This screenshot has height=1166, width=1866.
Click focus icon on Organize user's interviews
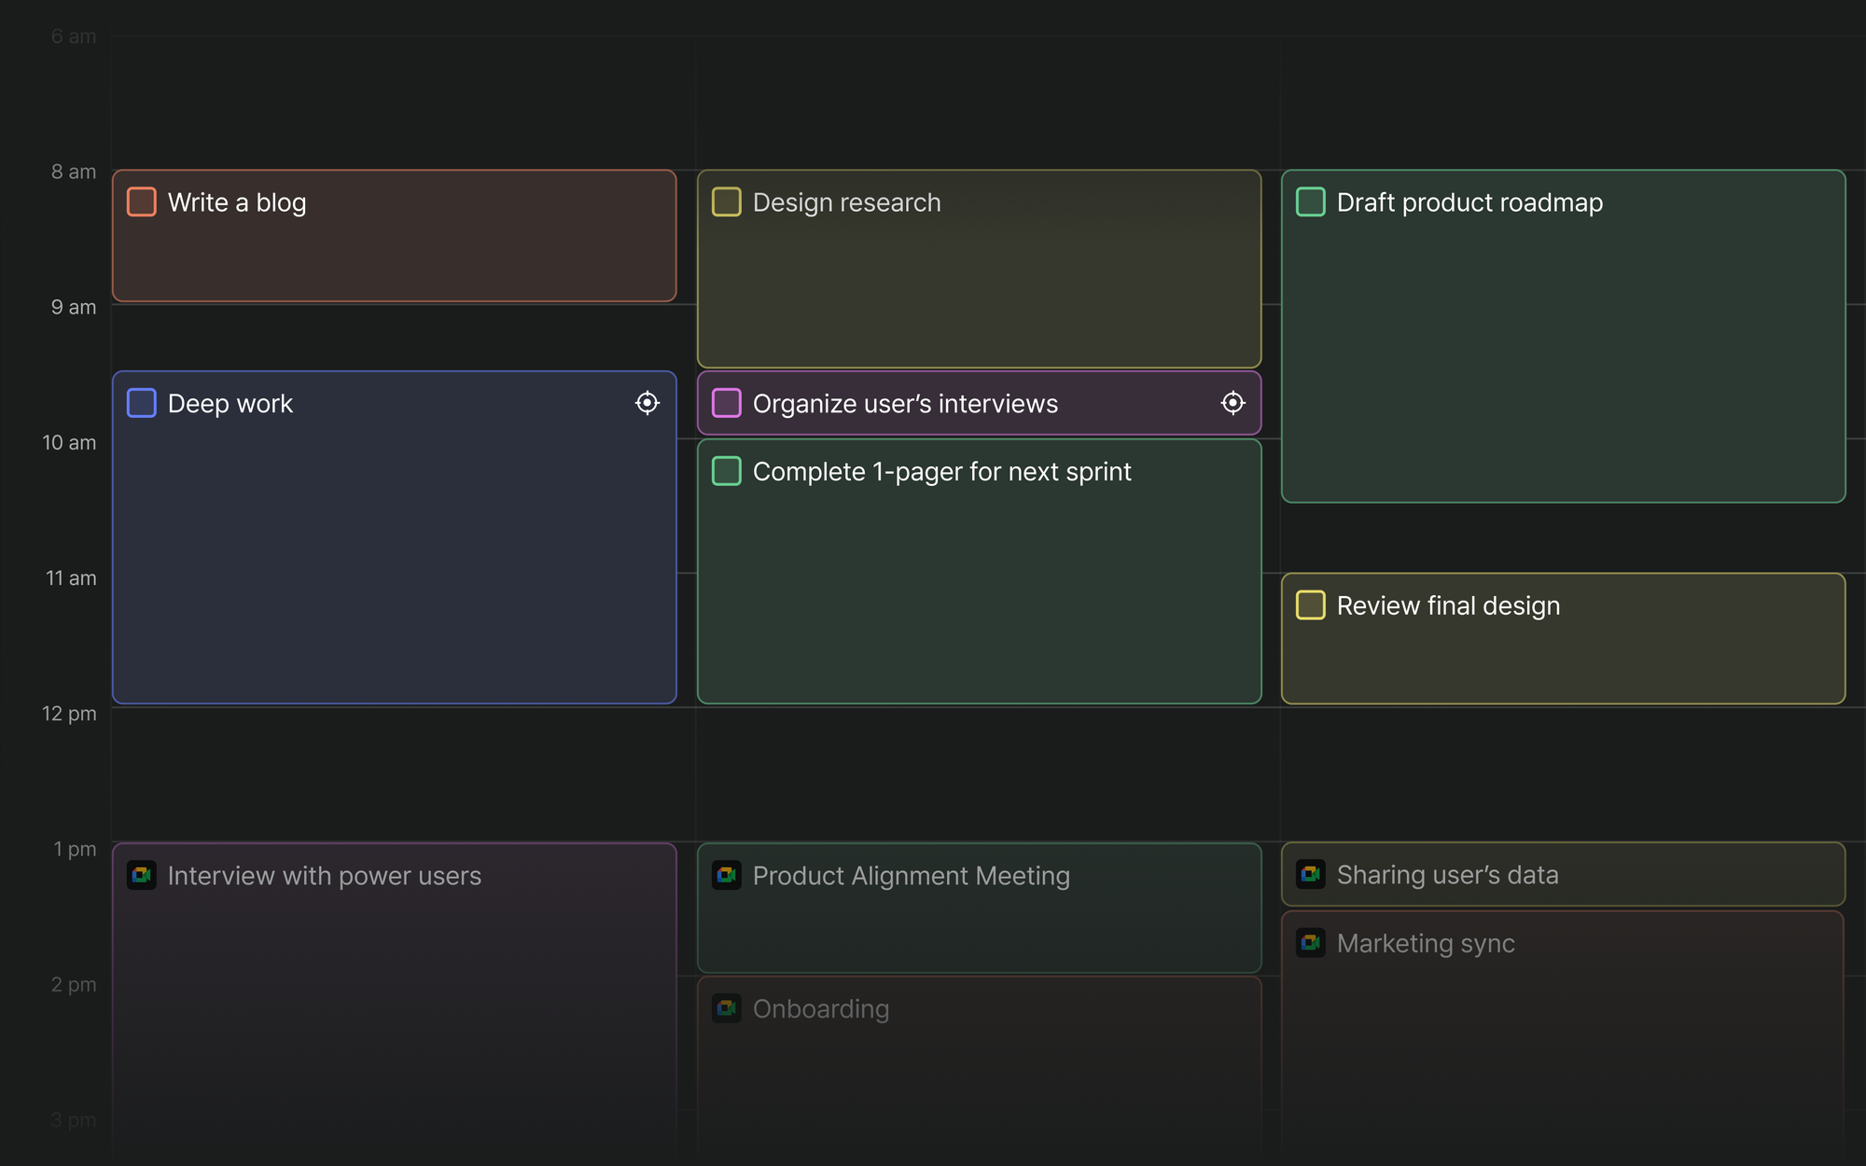1232,403
